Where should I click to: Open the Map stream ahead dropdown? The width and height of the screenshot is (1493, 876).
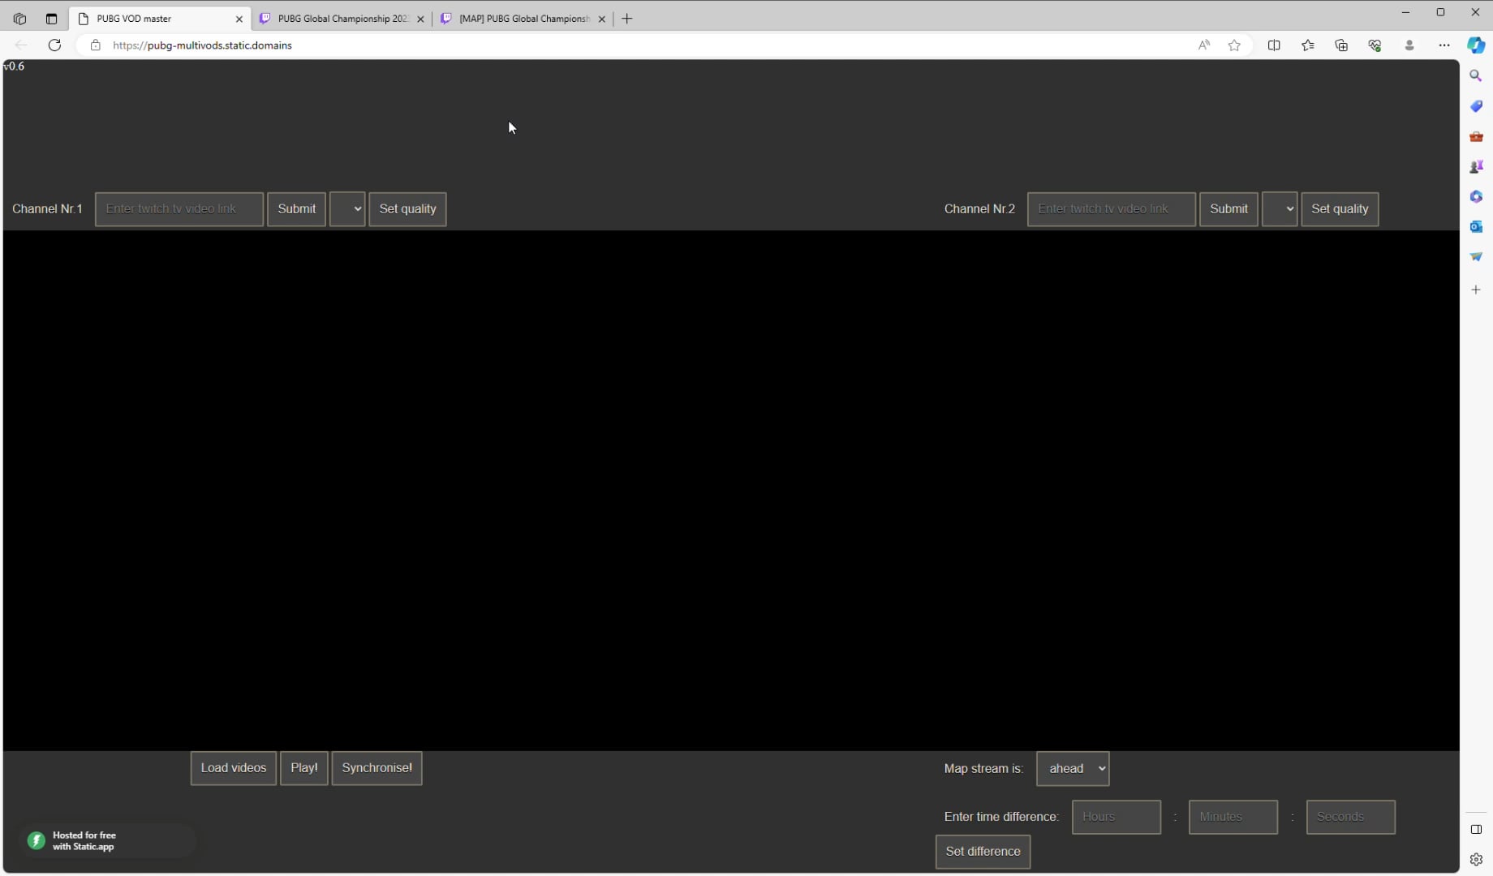tap(1073, 769)
